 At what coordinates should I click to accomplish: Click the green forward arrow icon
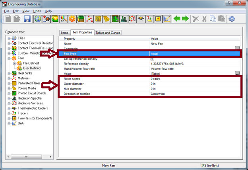coord(185,19)
